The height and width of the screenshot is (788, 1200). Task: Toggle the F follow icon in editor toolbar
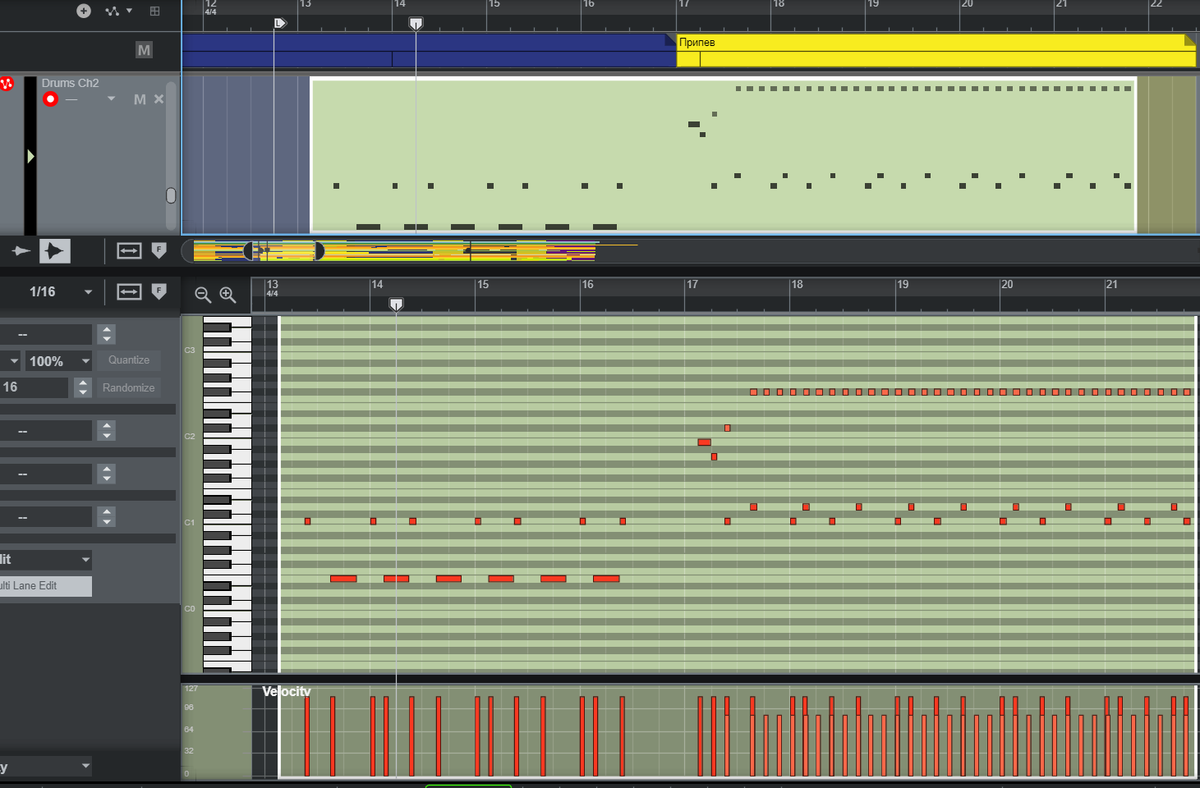[159, 291]
